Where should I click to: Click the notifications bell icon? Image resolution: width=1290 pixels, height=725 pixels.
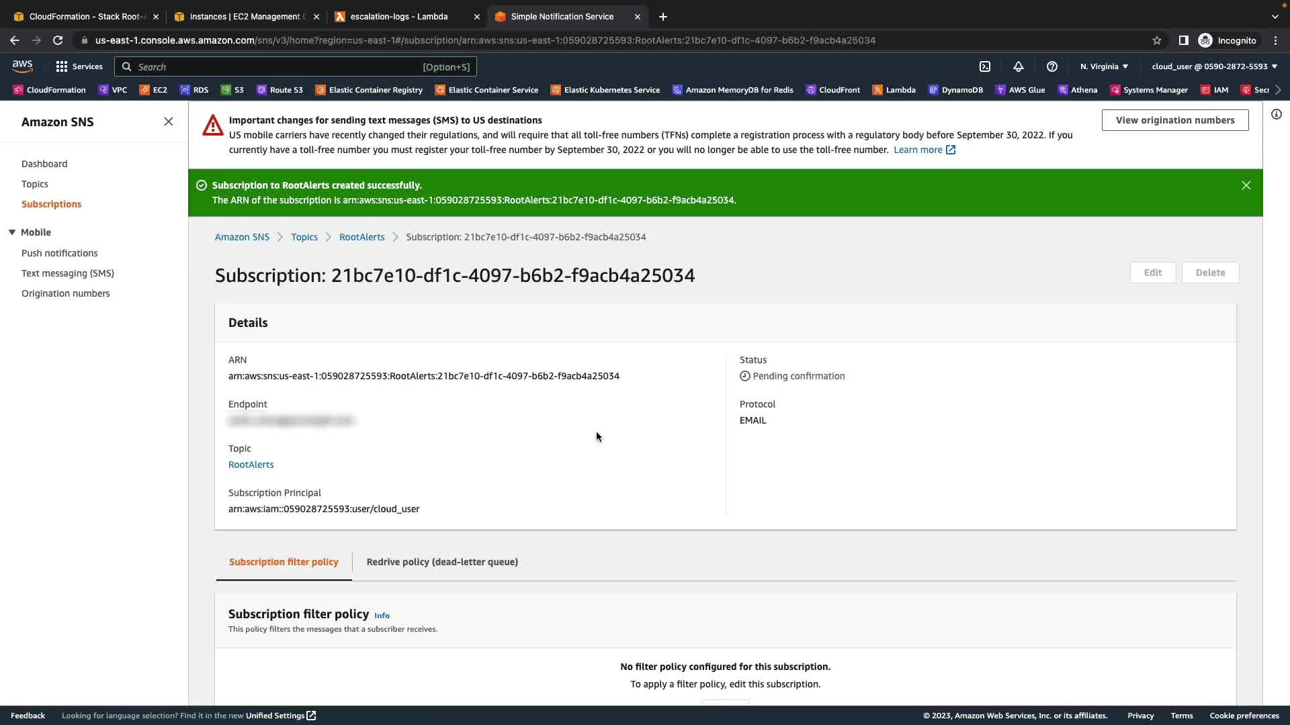(1018, 66)
